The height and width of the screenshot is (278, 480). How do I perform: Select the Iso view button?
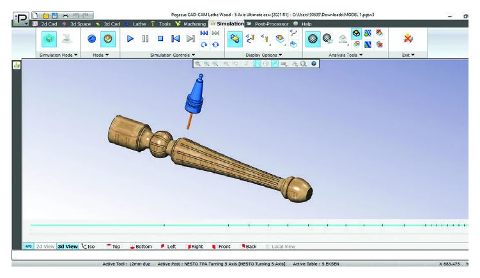click(x=88, y=246)
